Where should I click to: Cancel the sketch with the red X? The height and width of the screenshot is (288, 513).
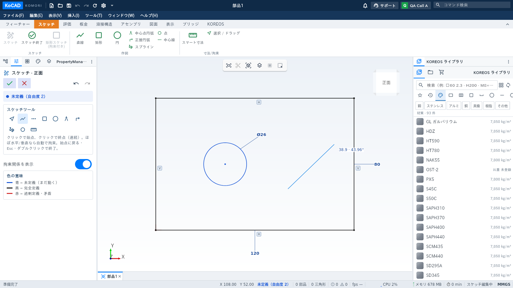(24, 83)
